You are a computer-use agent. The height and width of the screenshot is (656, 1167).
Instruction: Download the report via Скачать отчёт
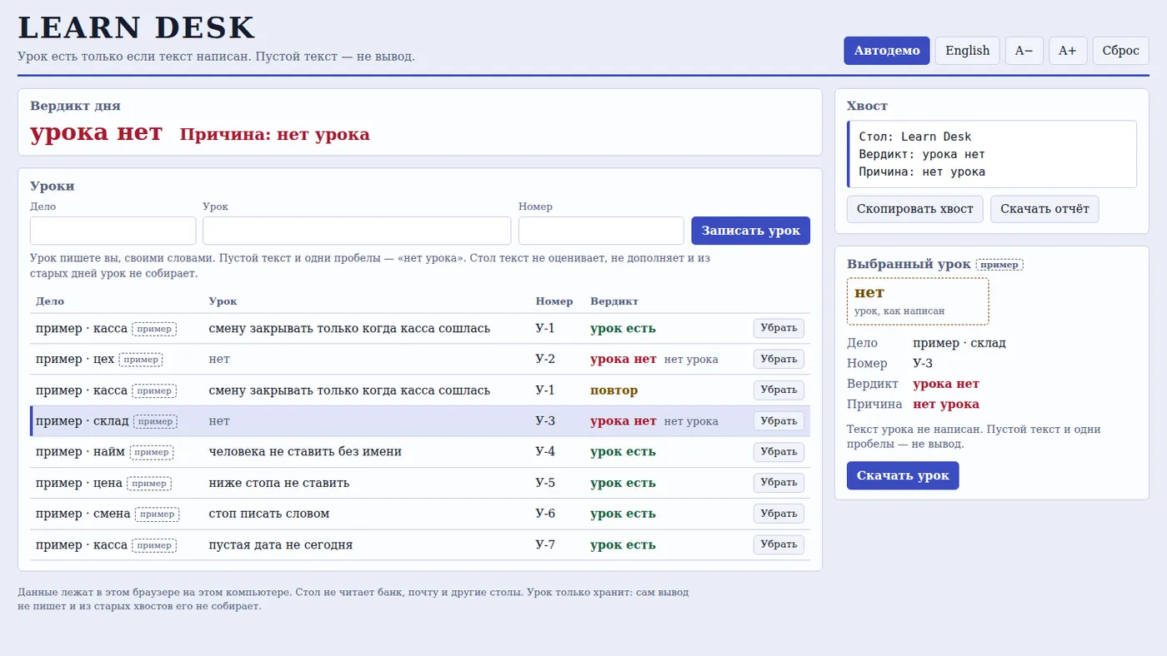pos(1044,209)
